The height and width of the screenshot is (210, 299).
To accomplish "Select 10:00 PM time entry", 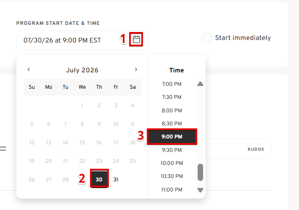I will click(172, 163).
